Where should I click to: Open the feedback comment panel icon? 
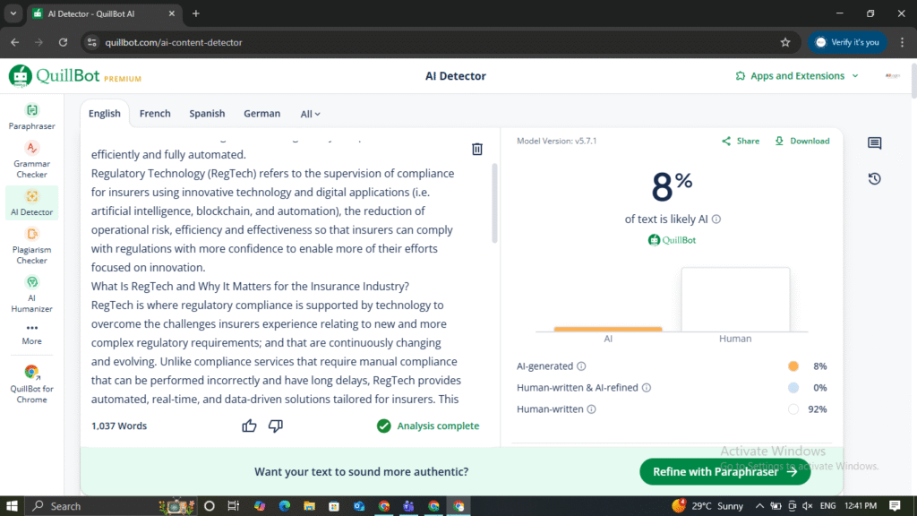coord(874,143)
